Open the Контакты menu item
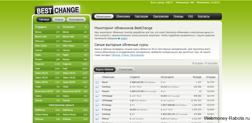Screen dimensions: 252x123 pyautogui.click(x=204, y=16)
